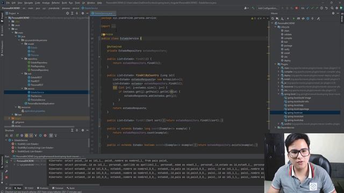Collapse Maven Lifecycle node
Image resolution: width=344 pixels, height=193 pixels.
pyautogui.click(x=276, y=27)
